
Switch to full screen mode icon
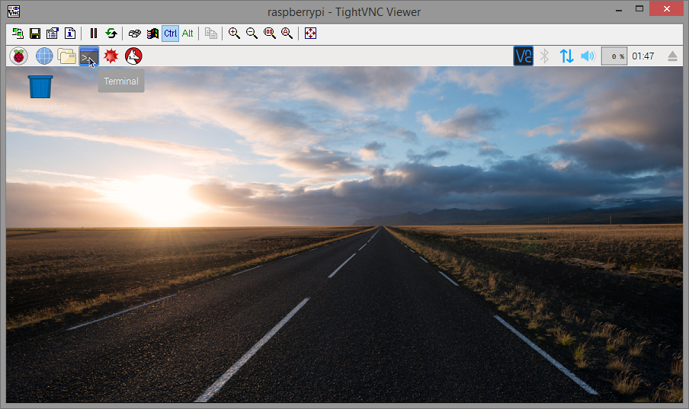[x=310, y=34]
